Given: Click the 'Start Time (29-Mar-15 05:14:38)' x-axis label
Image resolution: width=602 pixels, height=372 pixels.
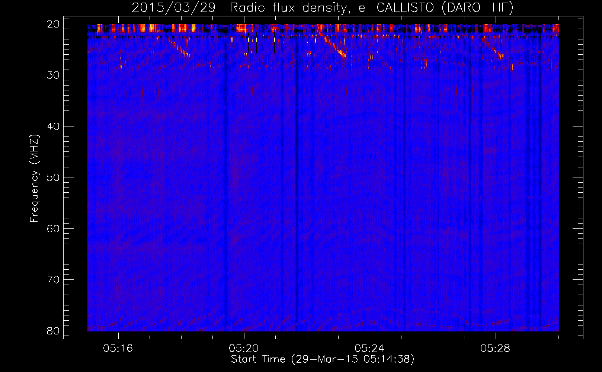Looking at the screenshot, I should (323, 359).
